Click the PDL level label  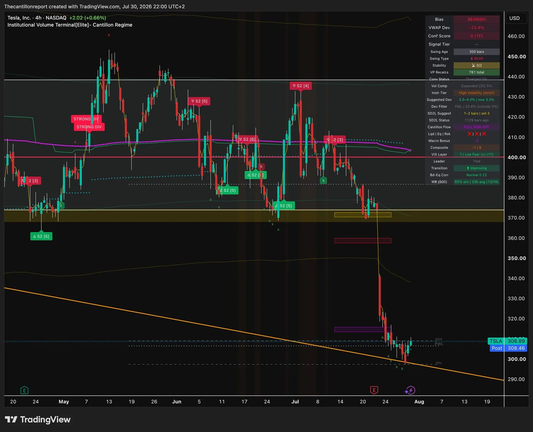coord(439,363)
